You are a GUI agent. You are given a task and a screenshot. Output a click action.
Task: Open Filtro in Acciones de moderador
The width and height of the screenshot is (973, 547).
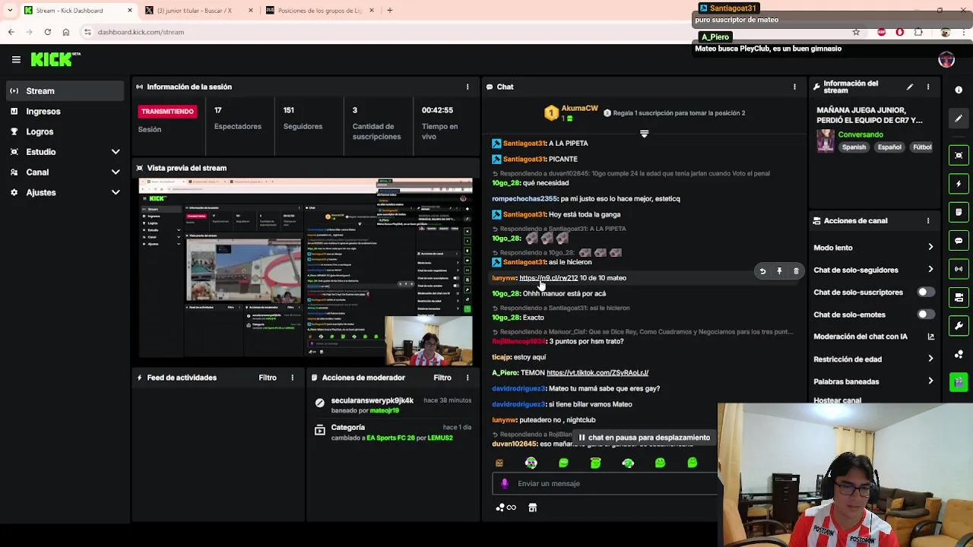pos(442,378)
